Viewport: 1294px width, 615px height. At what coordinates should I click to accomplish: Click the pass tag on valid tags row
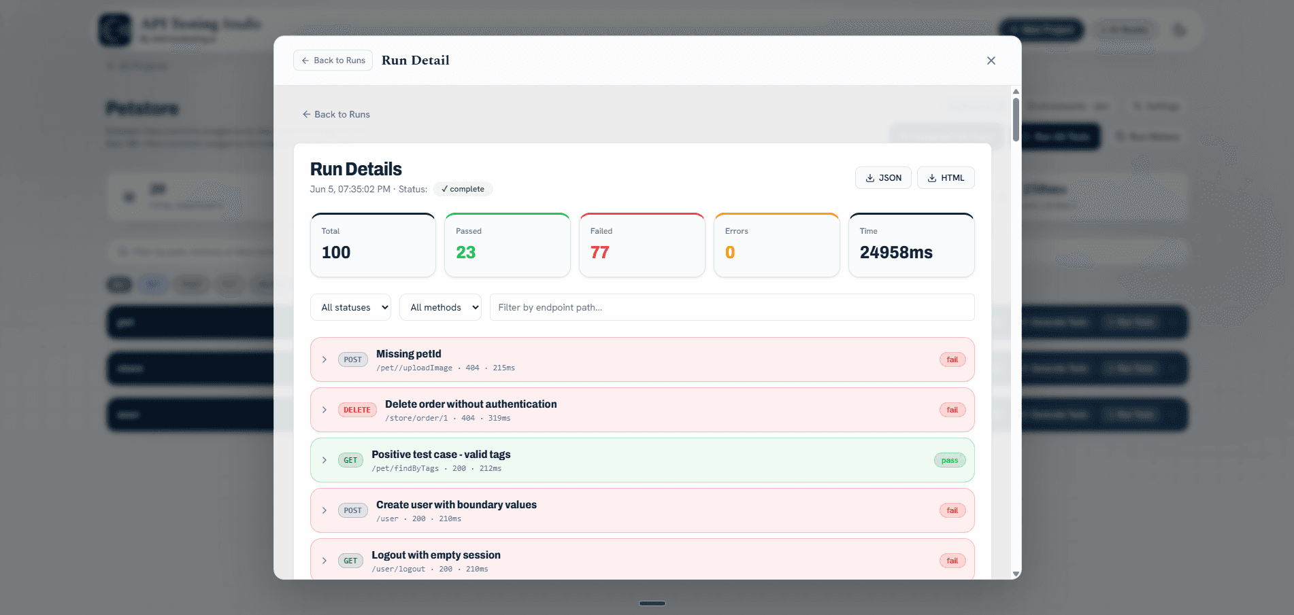point(950,460)
